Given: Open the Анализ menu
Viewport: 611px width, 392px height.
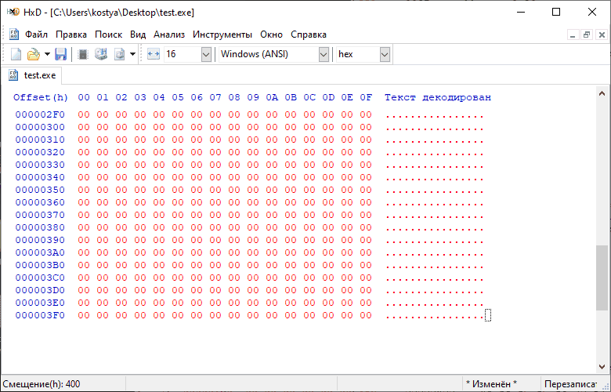Looking at the screenshot, I should coord(169,34).
